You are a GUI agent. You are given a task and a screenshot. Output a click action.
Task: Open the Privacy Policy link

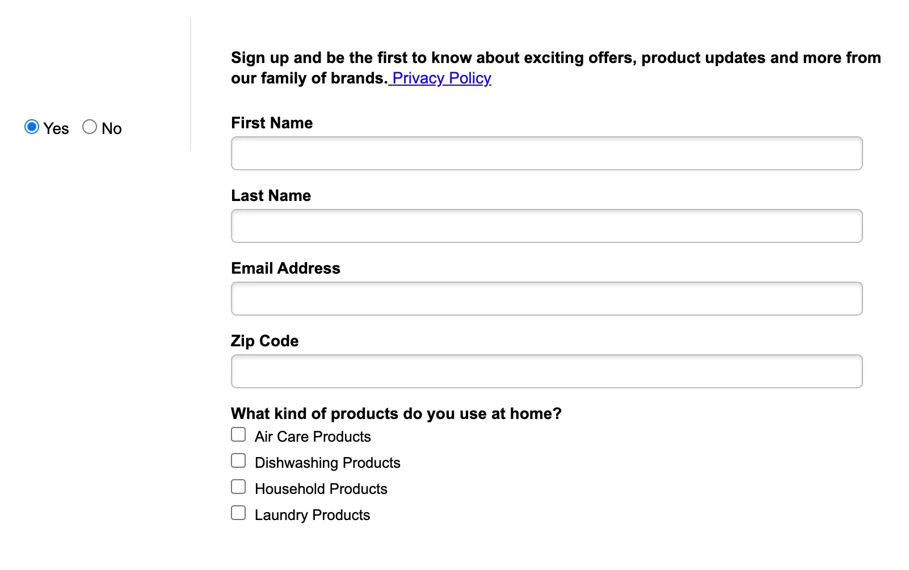coord(441,78)
